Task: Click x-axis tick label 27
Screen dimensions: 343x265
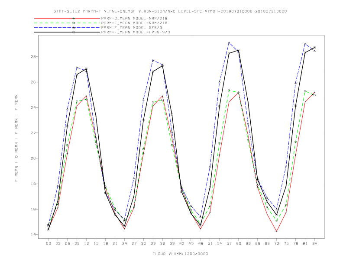Action: (x=134, y=243)
